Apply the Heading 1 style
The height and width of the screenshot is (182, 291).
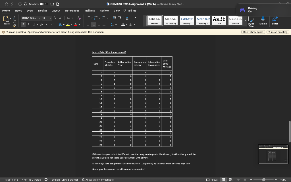coord(187,20)
